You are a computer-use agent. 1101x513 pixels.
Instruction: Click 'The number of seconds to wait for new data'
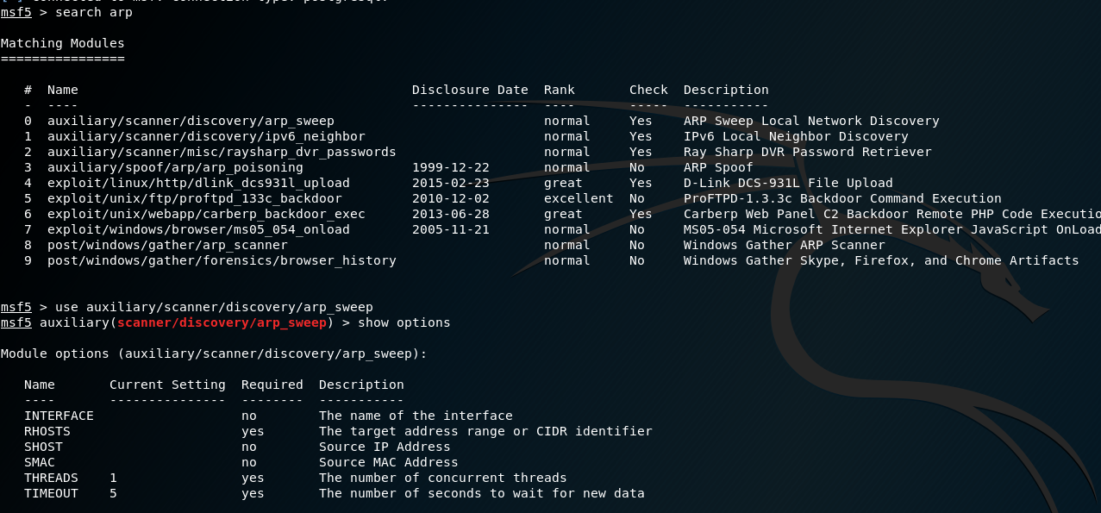click(482, 493)
